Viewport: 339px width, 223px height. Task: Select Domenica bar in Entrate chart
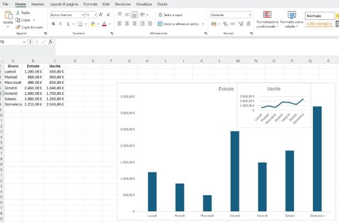(x=317, y=159)
